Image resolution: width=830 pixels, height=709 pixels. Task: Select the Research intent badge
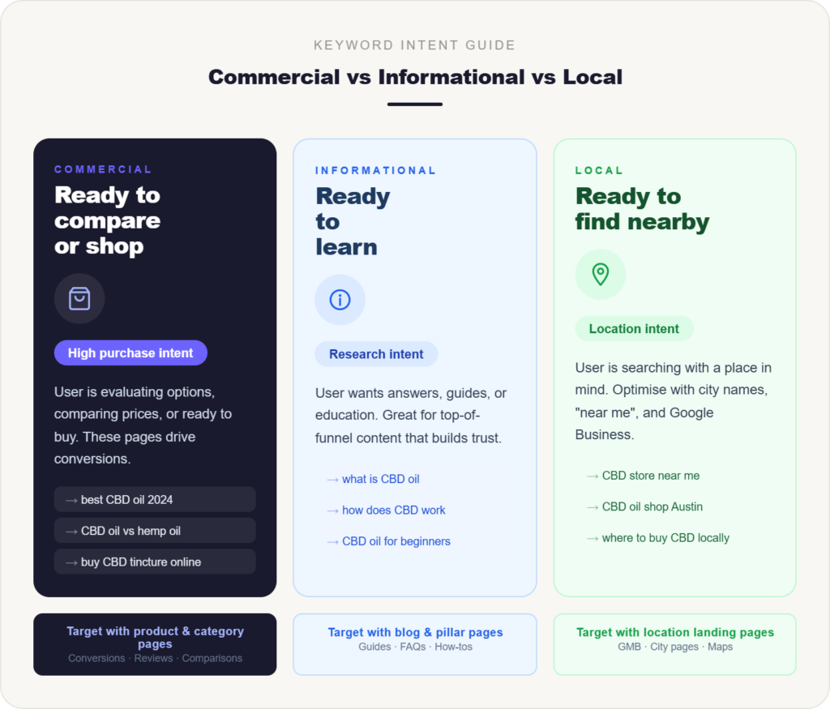click(376, 354)
